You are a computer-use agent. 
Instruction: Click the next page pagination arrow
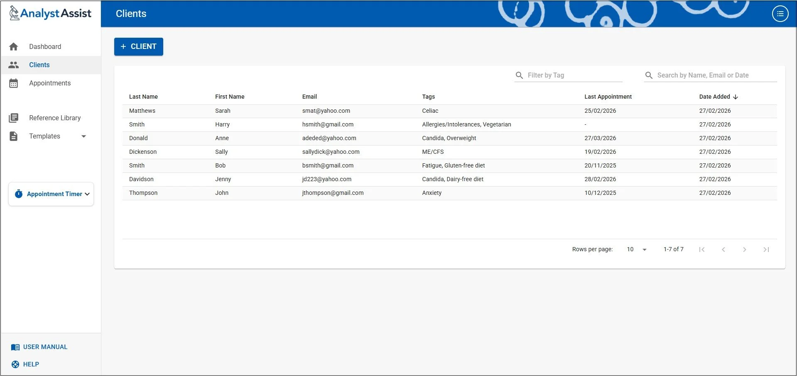pos(745,249)
